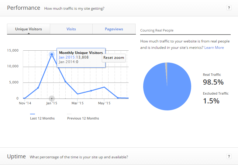This screenshot has width=238, height=165.
Task: Click the Monthly Unique Visitors tooltip title
Action: pos(81,52)
